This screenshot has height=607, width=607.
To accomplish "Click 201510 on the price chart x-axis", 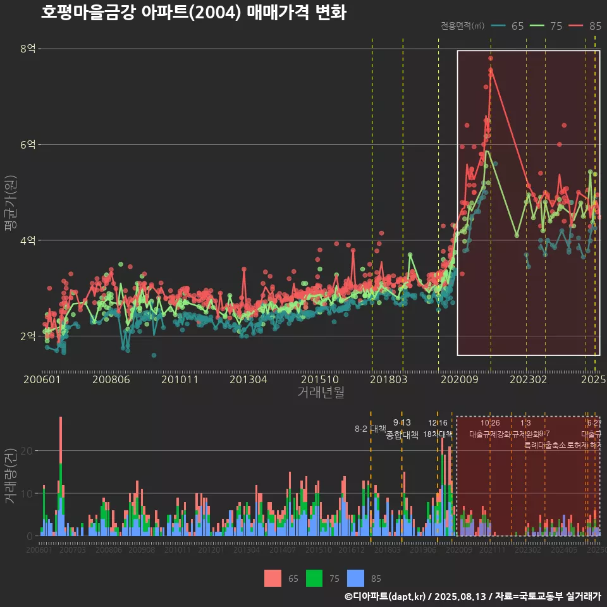I will click(320, 379).
